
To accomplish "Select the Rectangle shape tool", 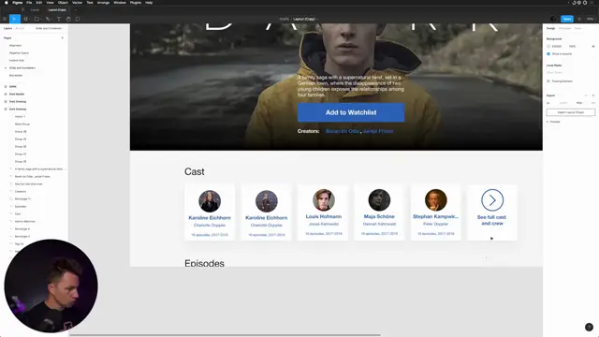I will 37,19.
